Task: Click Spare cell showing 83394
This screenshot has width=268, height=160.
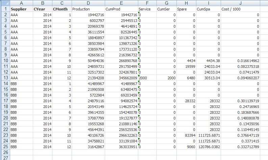Action: pos(186,135)
